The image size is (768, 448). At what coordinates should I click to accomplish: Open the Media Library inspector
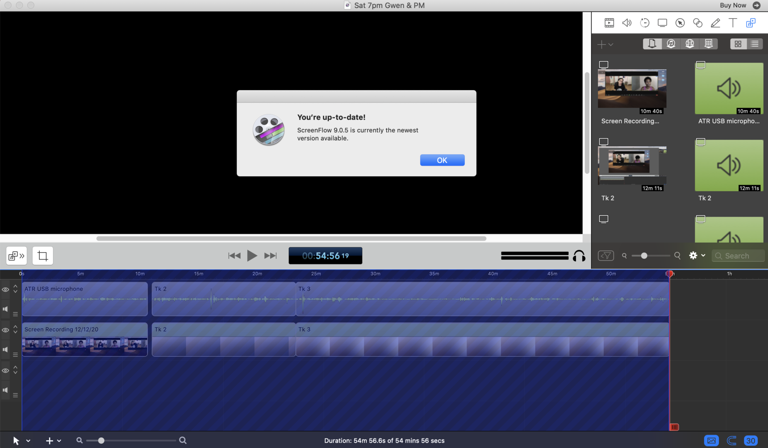[751, 23]
